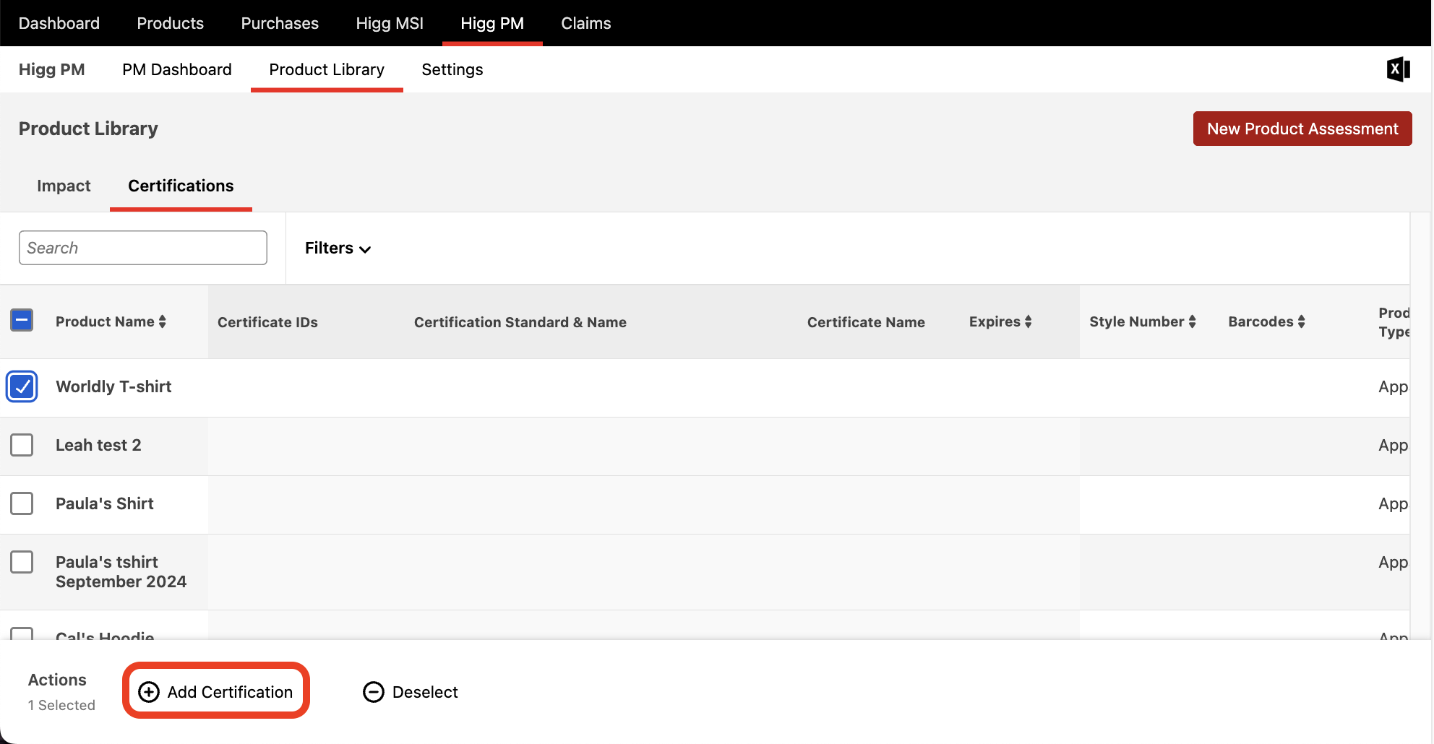Sort by Barcodes arrows
The width and height of the screenshot is (1434, 744).
point(1301,321)
